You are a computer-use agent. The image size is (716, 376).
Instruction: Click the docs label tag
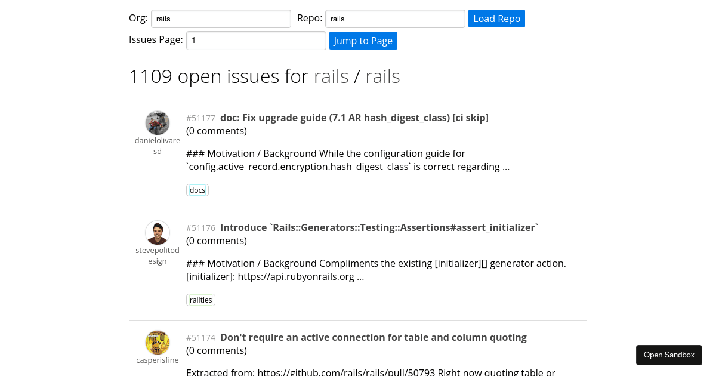click(x=197, y=190)
